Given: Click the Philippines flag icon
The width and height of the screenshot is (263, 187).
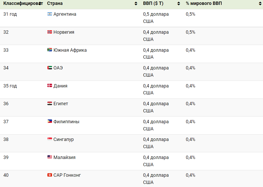Looking at the screenshot, I should (x=50, y=121).
